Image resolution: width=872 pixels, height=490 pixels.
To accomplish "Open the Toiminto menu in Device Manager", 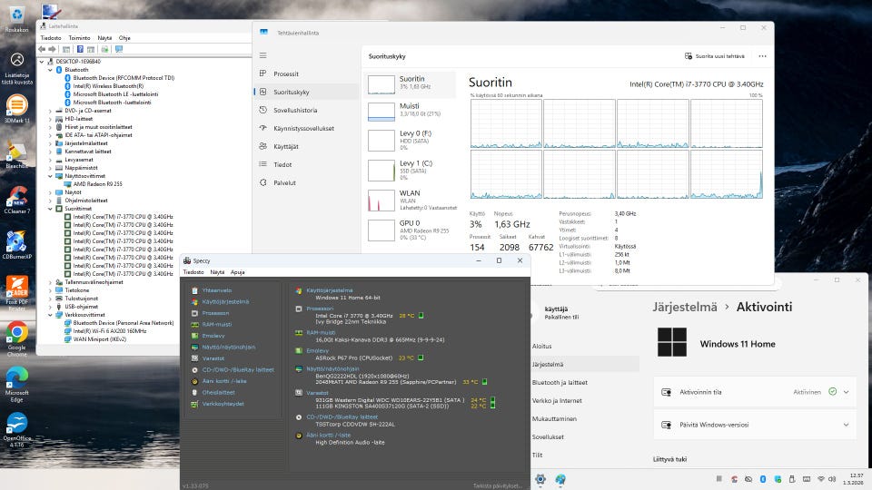I will [x=79, y=38].
